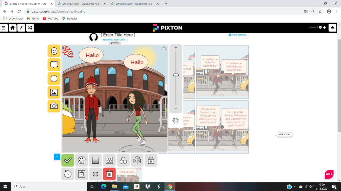Open the hexagon objects panel
This screenshot has height=191, width=341.
54,79
